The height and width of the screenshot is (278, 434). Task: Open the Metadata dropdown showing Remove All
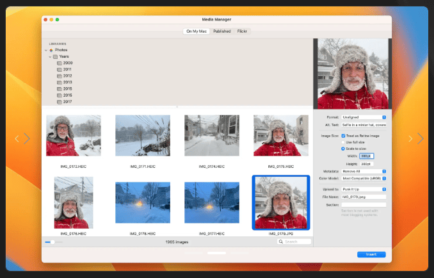(364, 172)
